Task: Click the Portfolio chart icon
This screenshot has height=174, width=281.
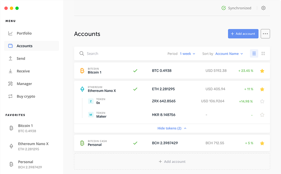Action: 11,33
